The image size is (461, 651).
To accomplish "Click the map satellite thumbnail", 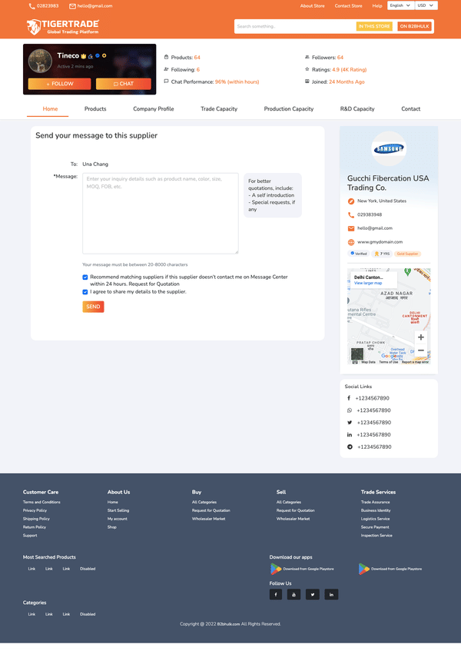I will (357, 354).
